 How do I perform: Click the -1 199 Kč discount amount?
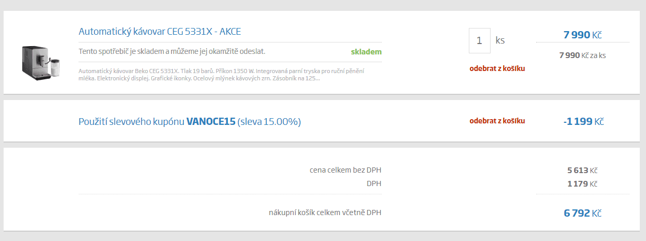tap(583, 122)
